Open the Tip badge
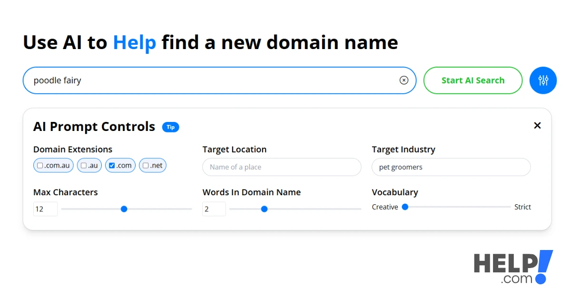 170,127
